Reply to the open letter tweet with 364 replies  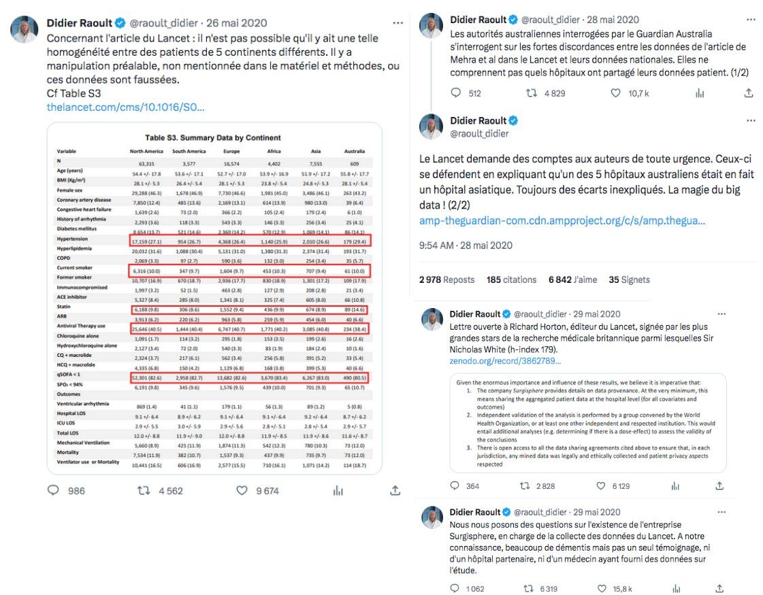[x=455, y=486]
